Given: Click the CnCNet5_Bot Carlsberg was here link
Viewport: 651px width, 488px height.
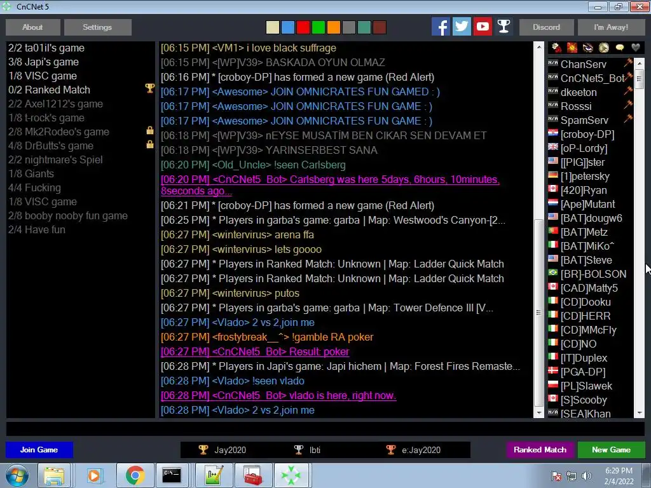Looking at the screenshot, I should pyautogui.click(x=330, y=185).
